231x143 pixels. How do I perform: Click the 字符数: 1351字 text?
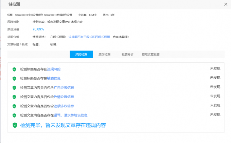pos(88,15)
